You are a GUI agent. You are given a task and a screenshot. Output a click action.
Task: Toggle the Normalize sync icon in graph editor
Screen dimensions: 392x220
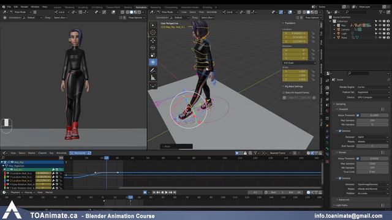tap(89, 153)
